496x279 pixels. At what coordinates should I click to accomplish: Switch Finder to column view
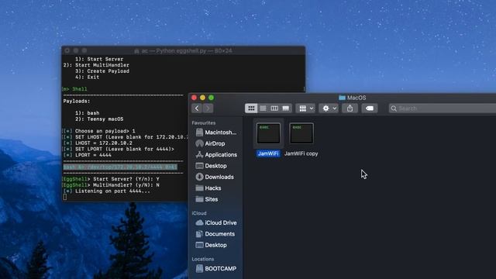tap(274, 108)
